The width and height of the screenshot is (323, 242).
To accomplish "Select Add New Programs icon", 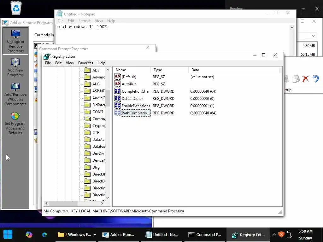I will pyautogui.click(x=15, y=67).
